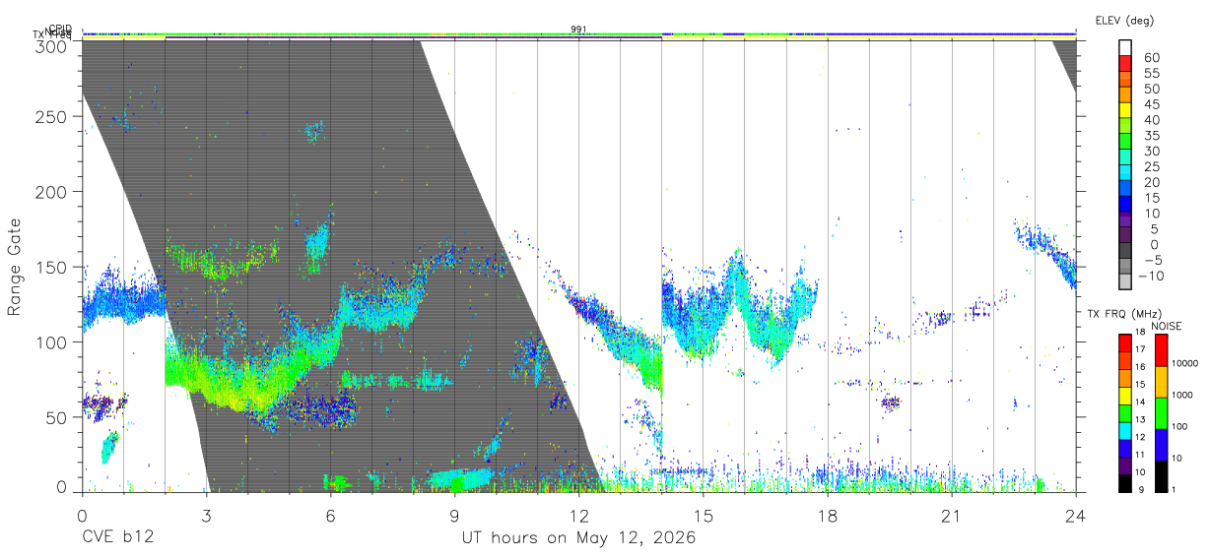This screenshot has width=1210, height=558.
Task: Click the green swatch in the NOISE bar
Action: [1161, 413]
